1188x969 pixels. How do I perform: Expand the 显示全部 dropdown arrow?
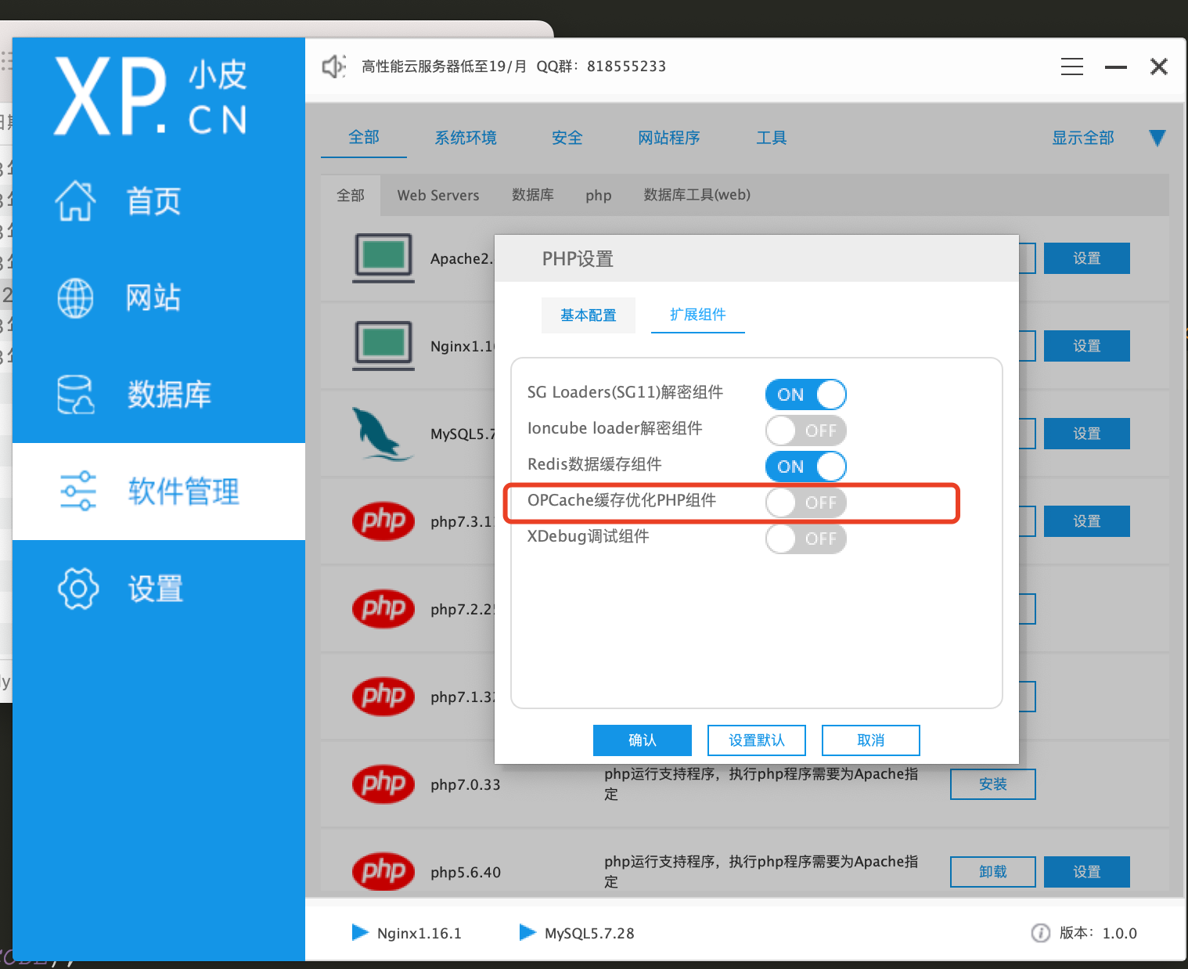point(1157,139)
